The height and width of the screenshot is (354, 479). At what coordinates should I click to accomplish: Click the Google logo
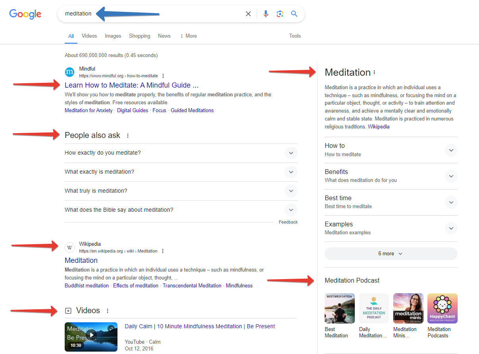(x=25, y=14)
